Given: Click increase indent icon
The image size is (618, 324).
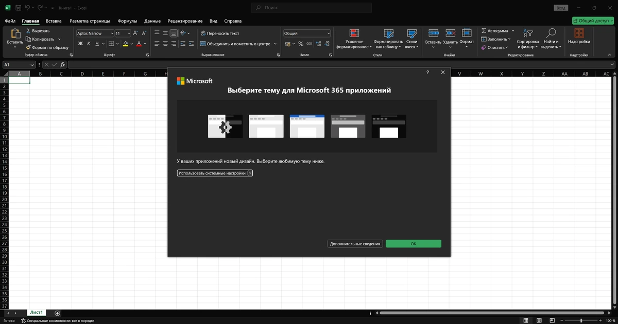Looking at the screenshot, I should point(191,44).
